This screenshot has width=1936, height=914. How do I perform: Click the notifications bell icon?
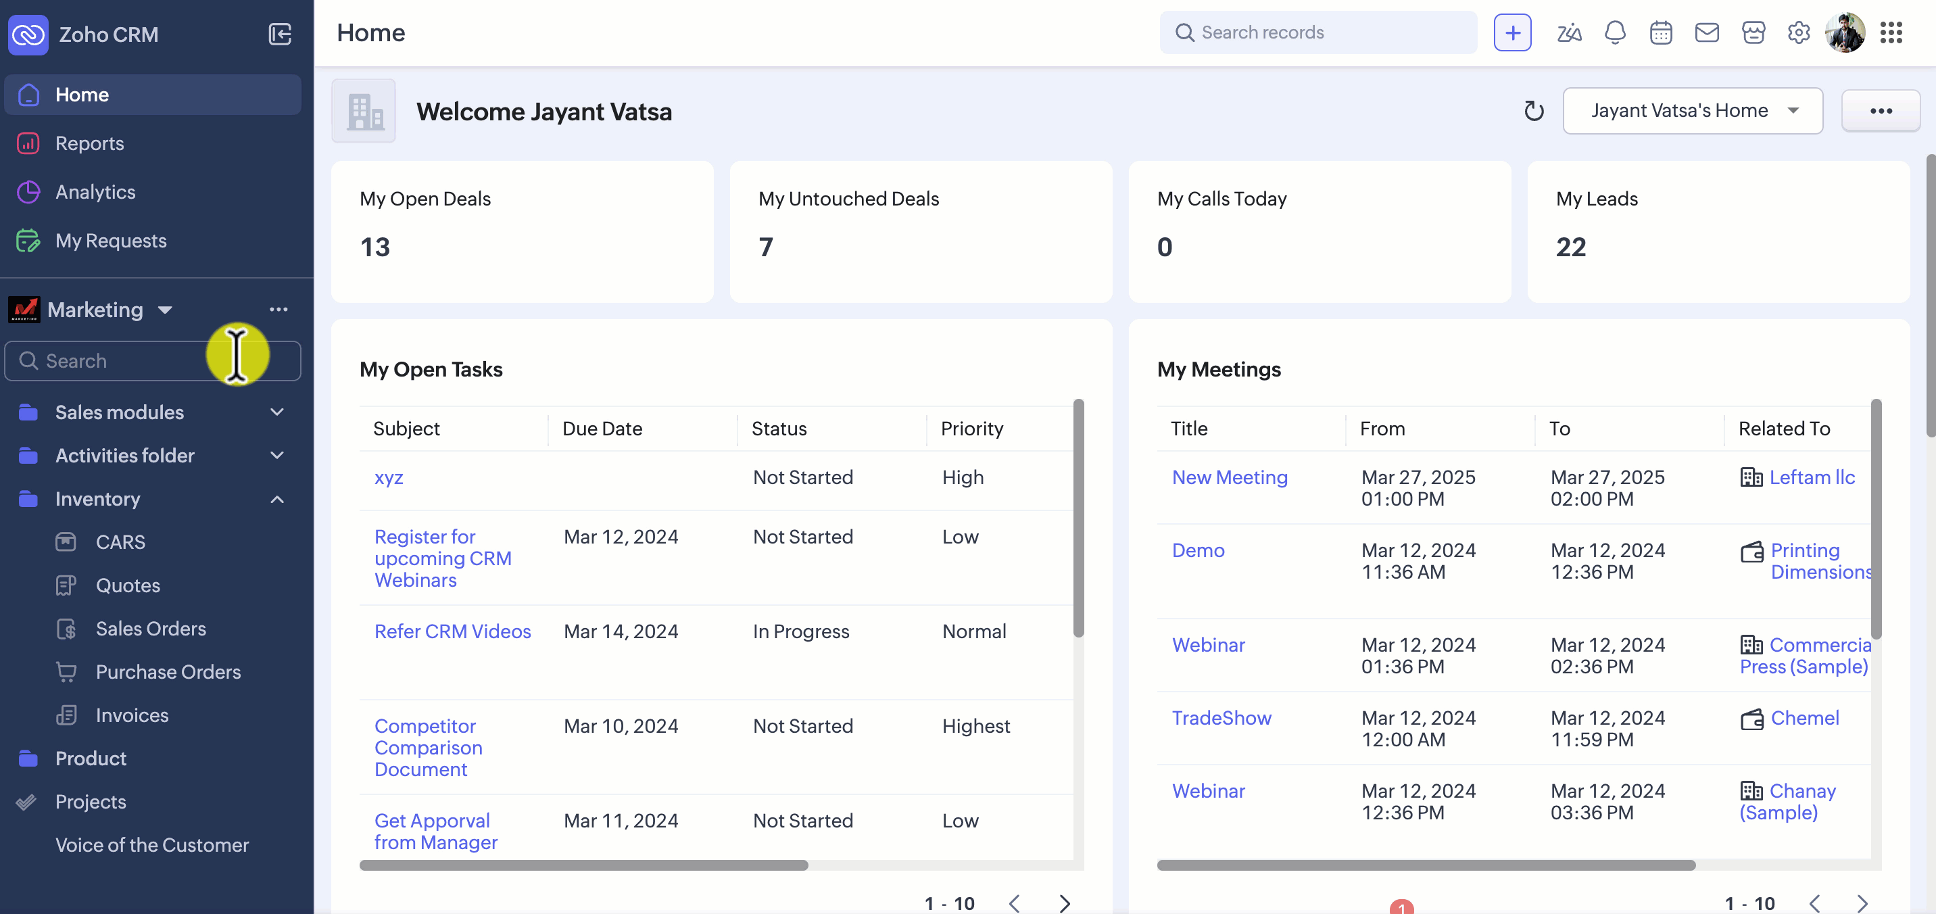point(1614,33)
